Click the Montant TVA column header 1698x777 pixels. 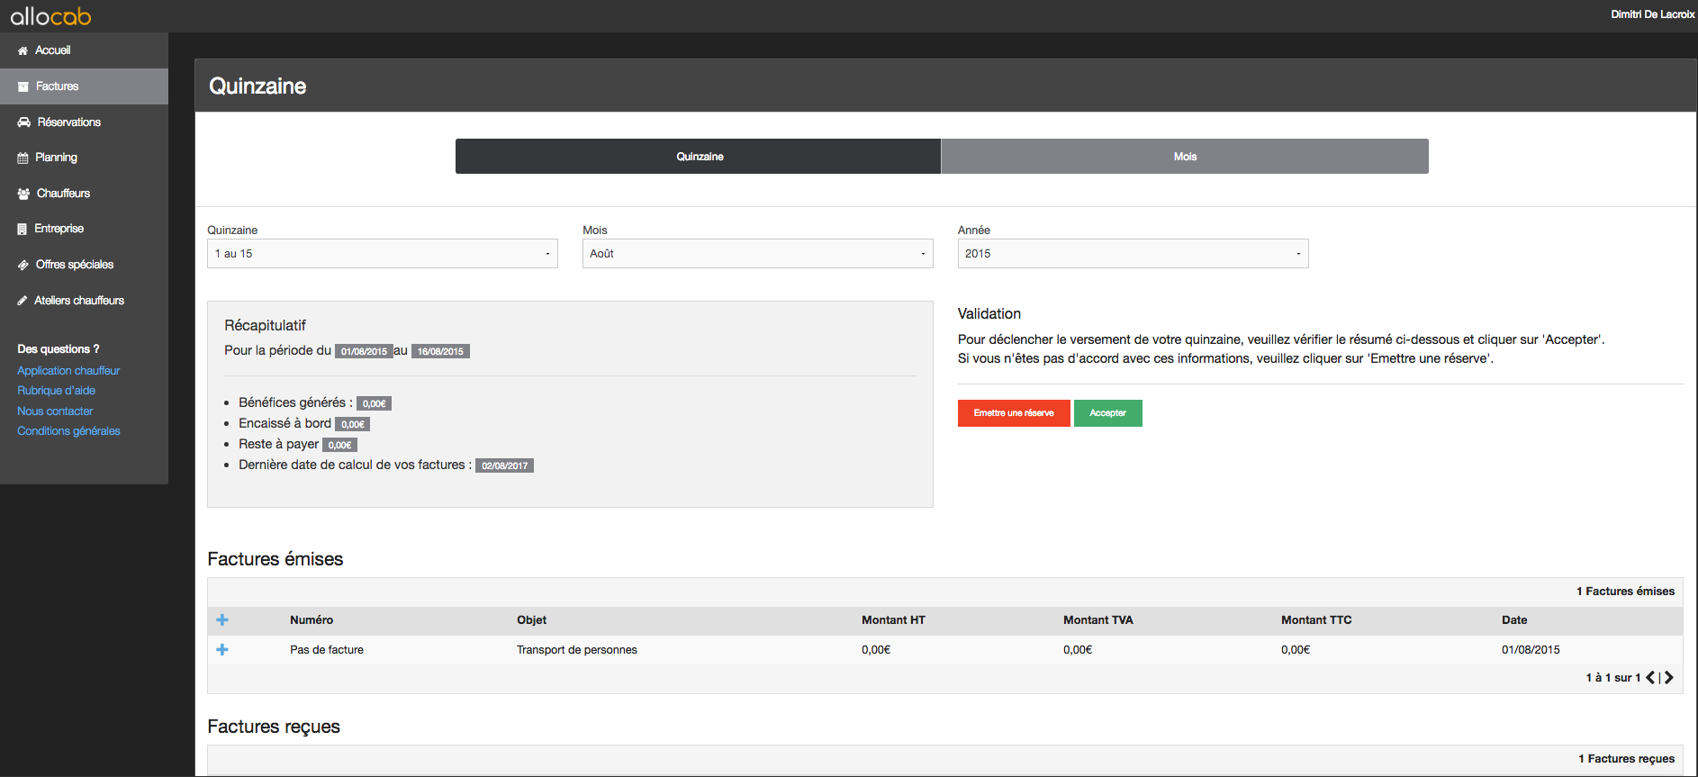1098,620
